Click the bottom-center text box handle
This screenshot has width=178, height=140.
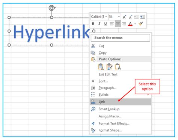point(51,45)
